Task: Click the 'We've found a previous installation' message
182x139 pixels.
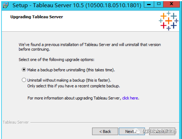Action: click(x=90, y=47)
